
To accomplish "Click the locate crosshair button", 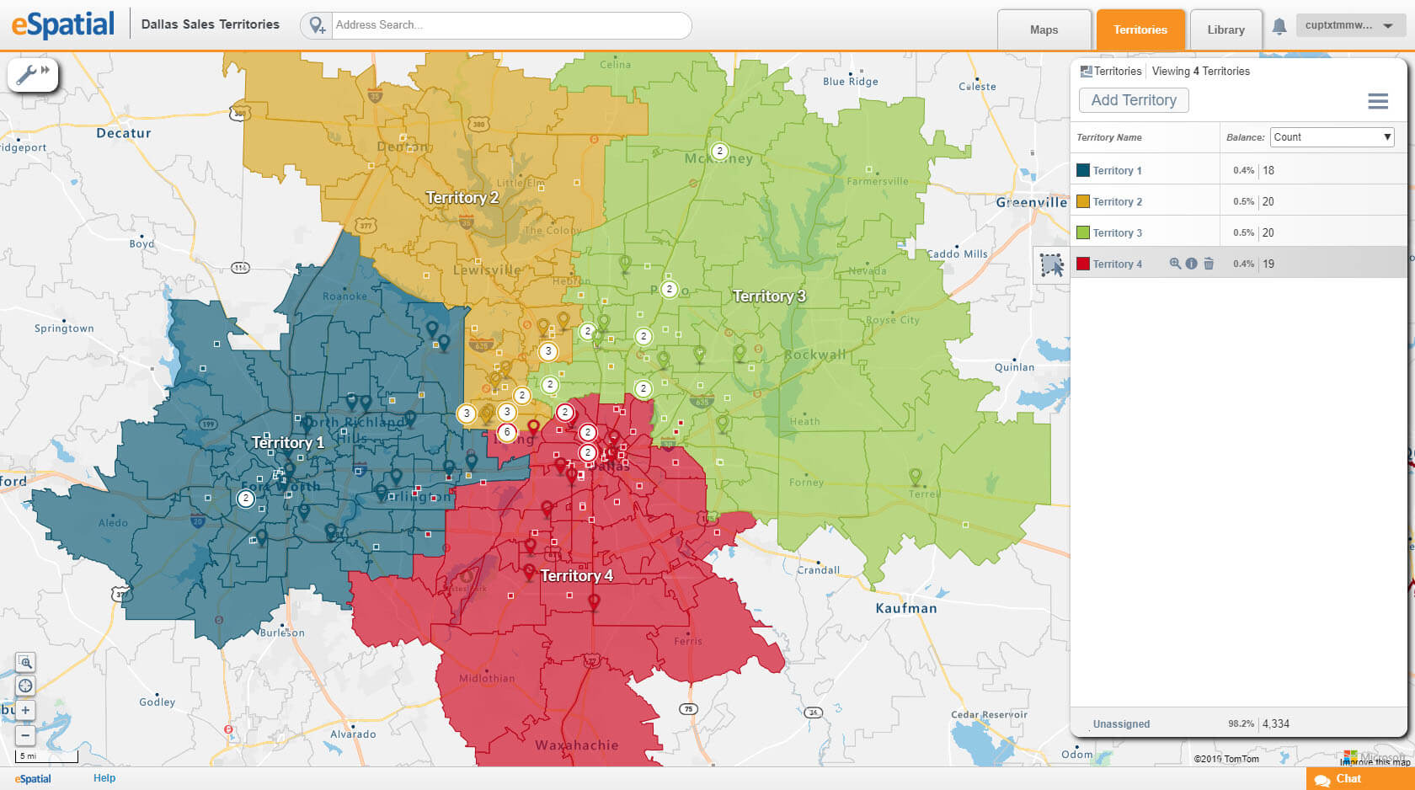I will click(x=25, y=686).
